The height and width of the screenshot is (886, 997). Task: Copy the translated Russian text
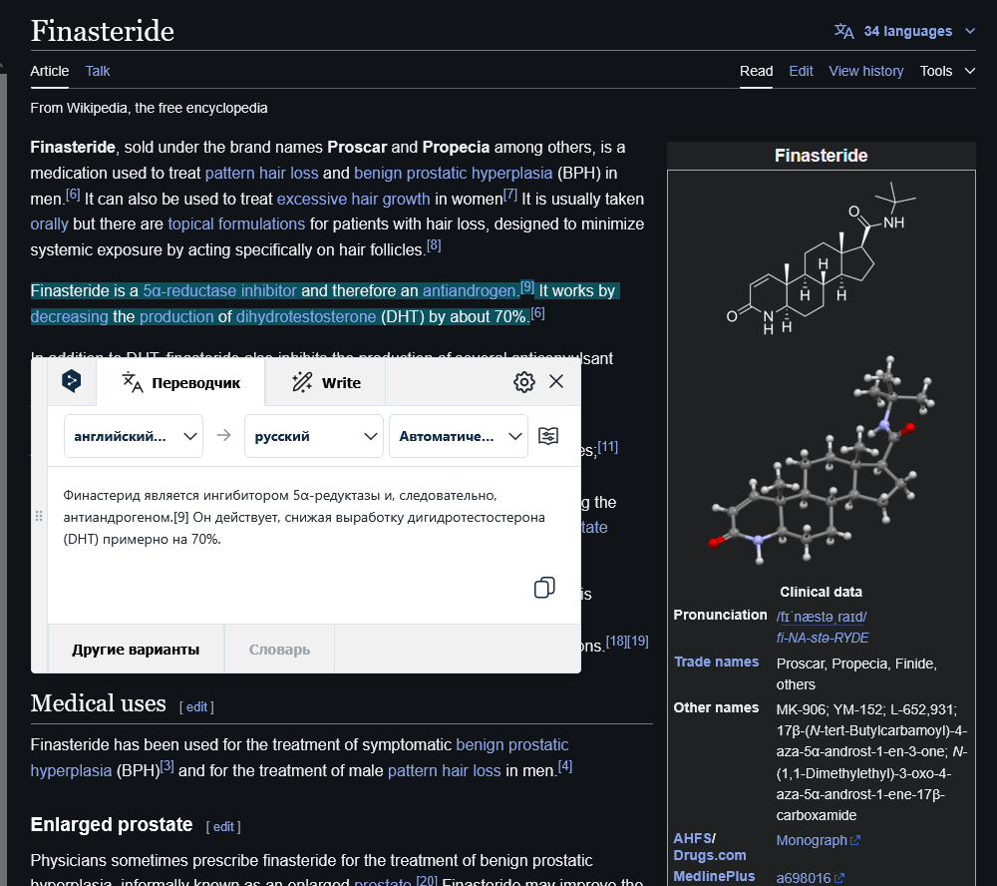(x=544, y=588)
